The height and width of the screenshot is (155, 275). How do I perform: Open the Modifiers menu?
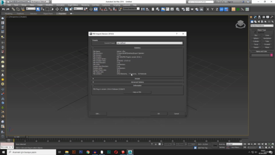49,5
